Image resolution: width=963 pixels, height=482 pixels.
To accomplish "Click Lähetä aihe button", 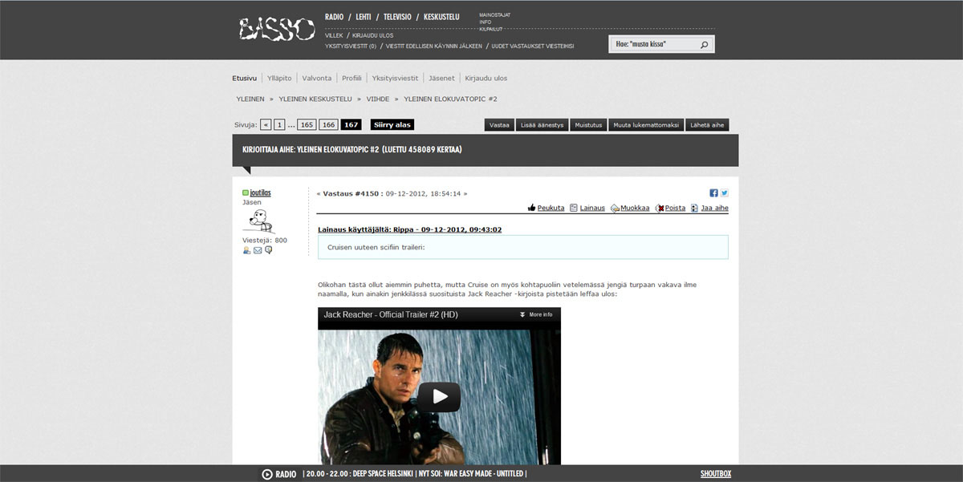I will click(707, 125).
